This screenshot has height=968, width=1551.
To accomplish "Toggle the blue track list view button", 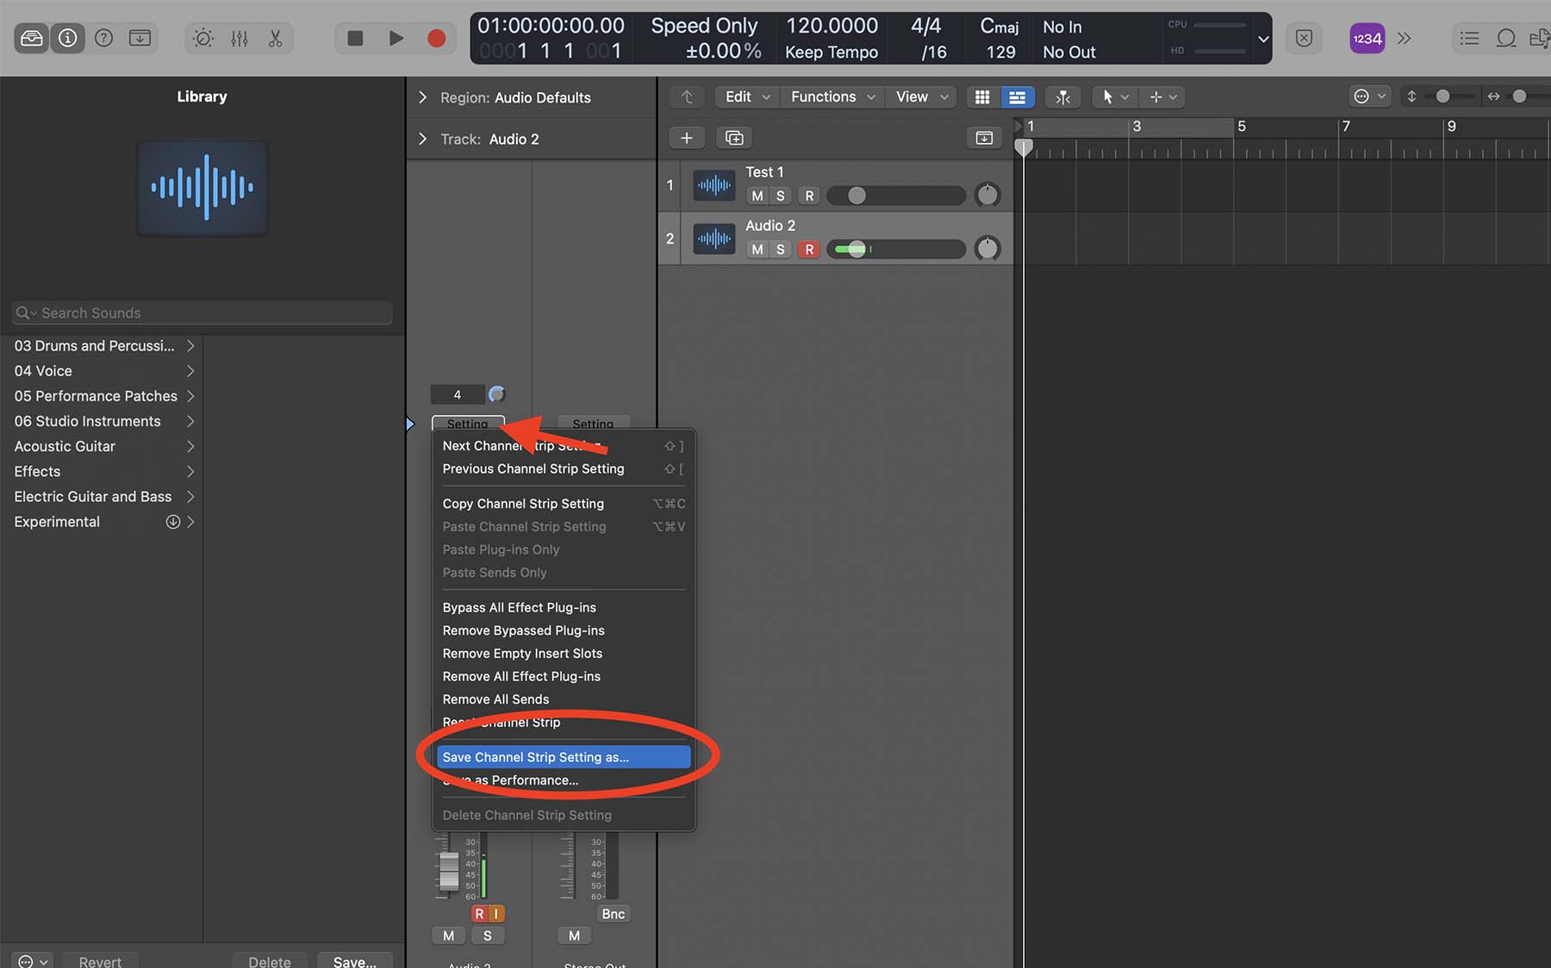I will click(x=1017, y=97).
